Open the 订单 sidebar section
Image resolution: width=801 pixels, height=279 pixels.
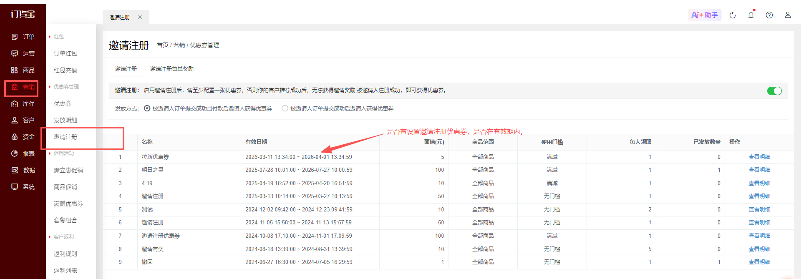(x=23, y=37)
